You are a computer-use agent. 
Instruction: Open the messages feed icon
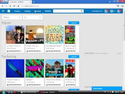[106, 11]
